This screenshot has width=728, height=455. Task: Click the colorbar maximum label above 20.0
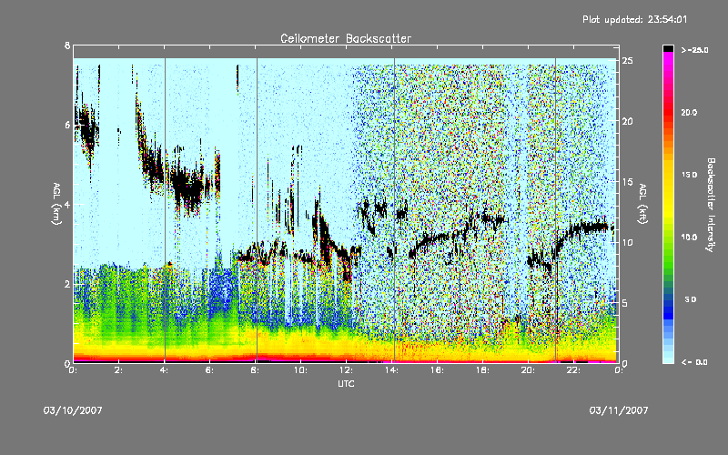click(x=694, y=50)
